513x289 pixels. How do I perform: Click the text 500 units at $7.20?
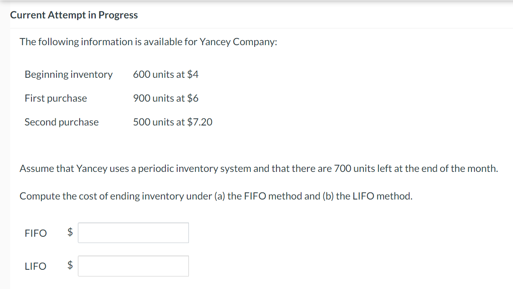click(173, 122)
